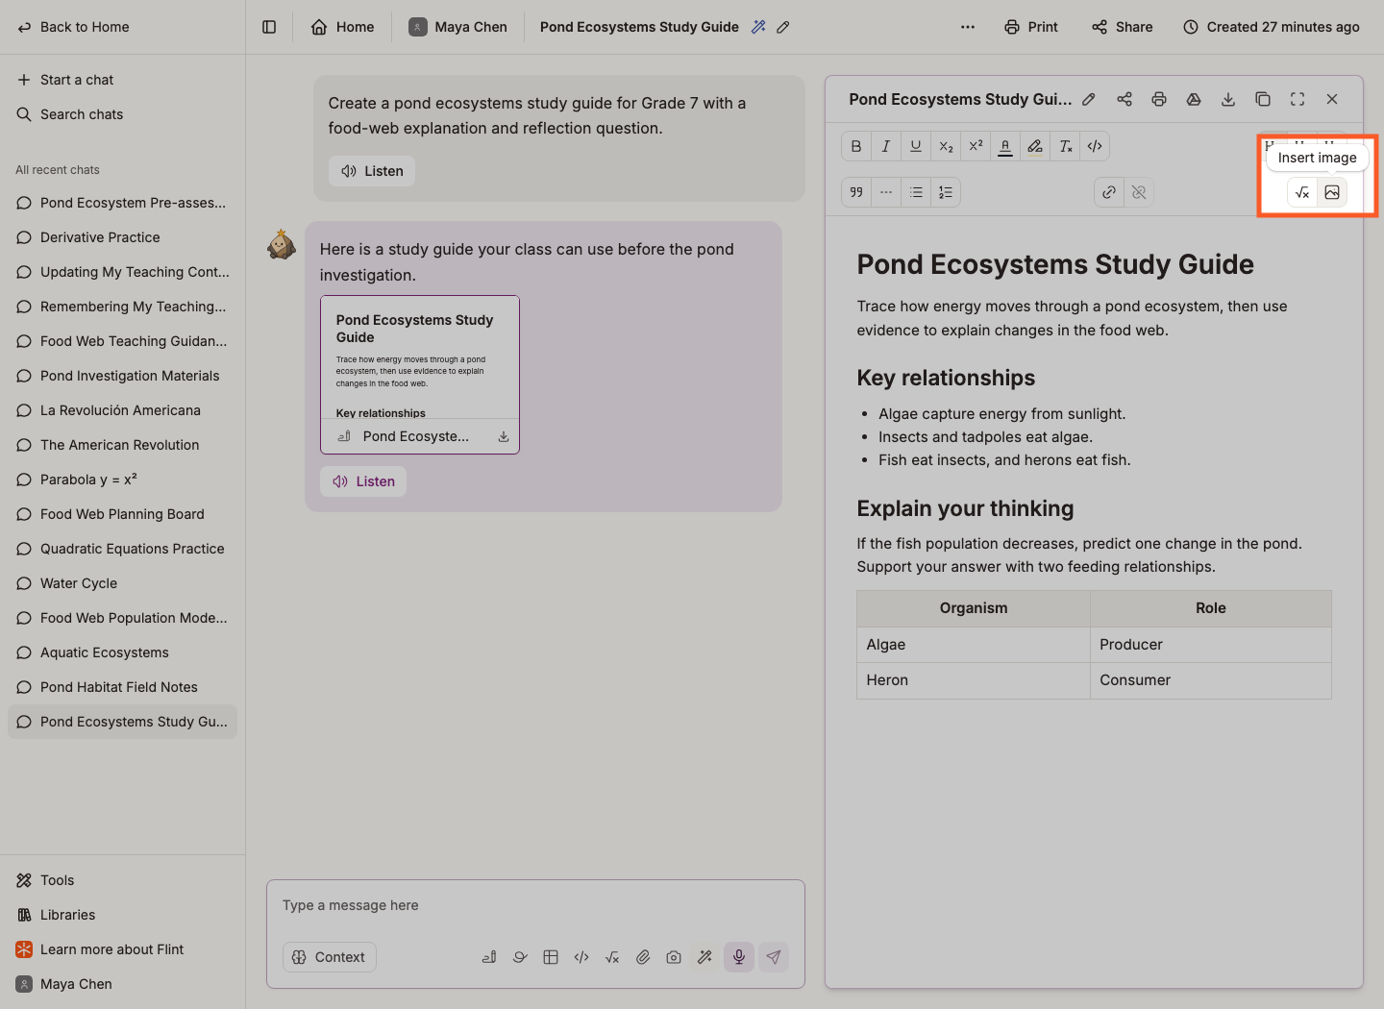Open the three-dots more options menu
1384x1009 pixels.
tap(968, 27)
